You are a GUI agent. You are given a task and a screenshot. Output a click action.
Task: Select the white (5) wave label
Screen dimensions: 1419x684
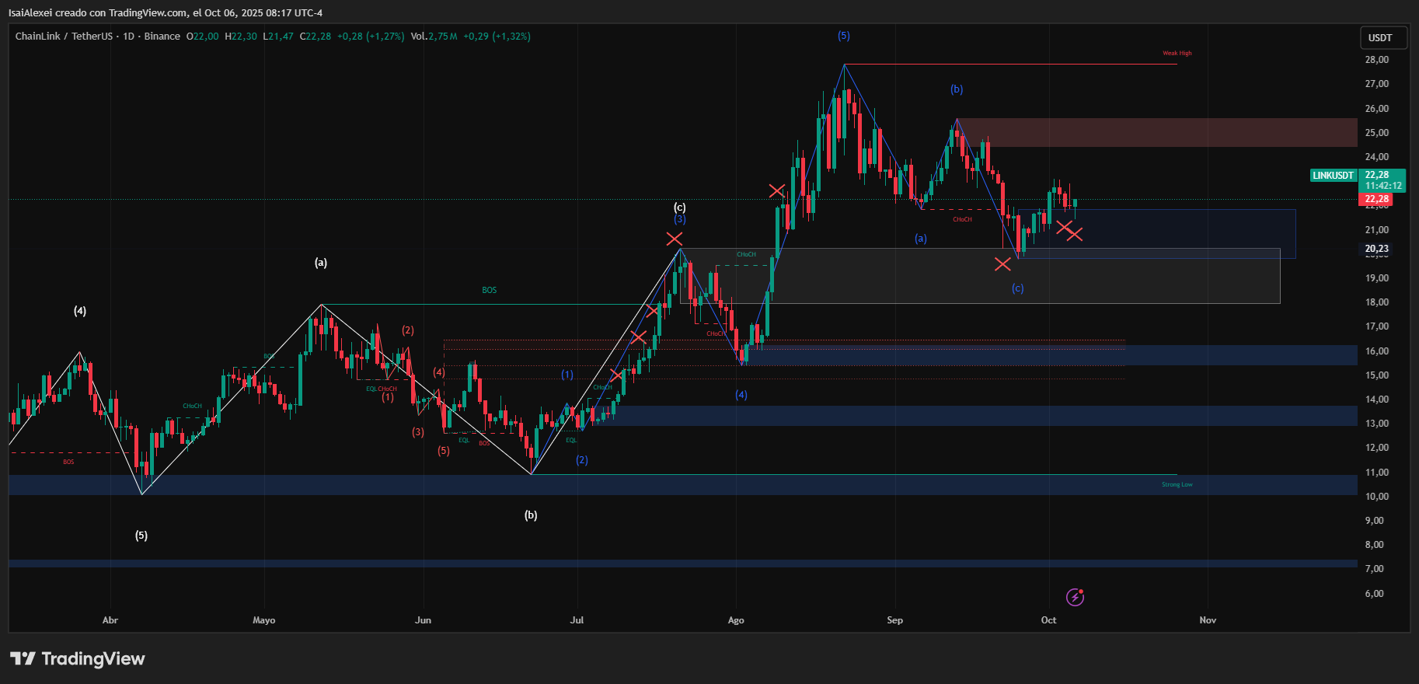tap(141, 536)
